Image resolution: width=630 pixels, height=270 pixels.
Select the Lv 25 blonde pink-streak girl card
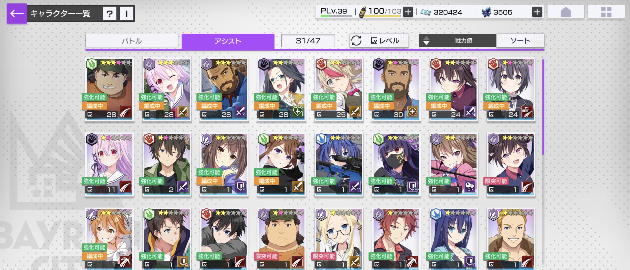click(x=339, y=89)
